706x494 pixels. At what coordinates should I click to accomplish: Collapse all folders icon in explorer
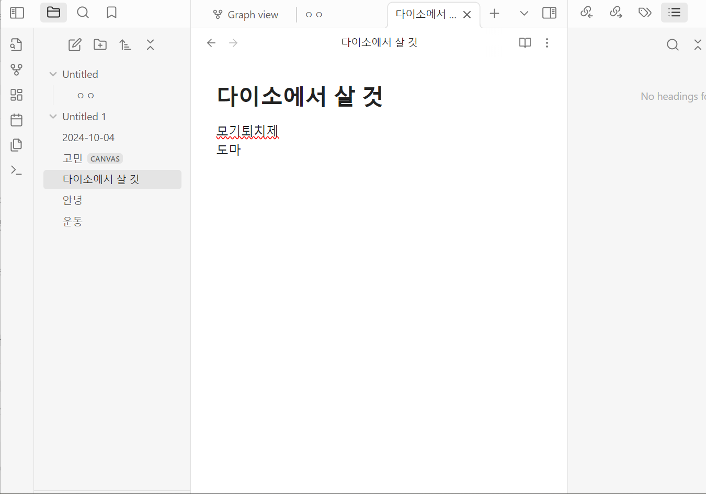point(150,45)
